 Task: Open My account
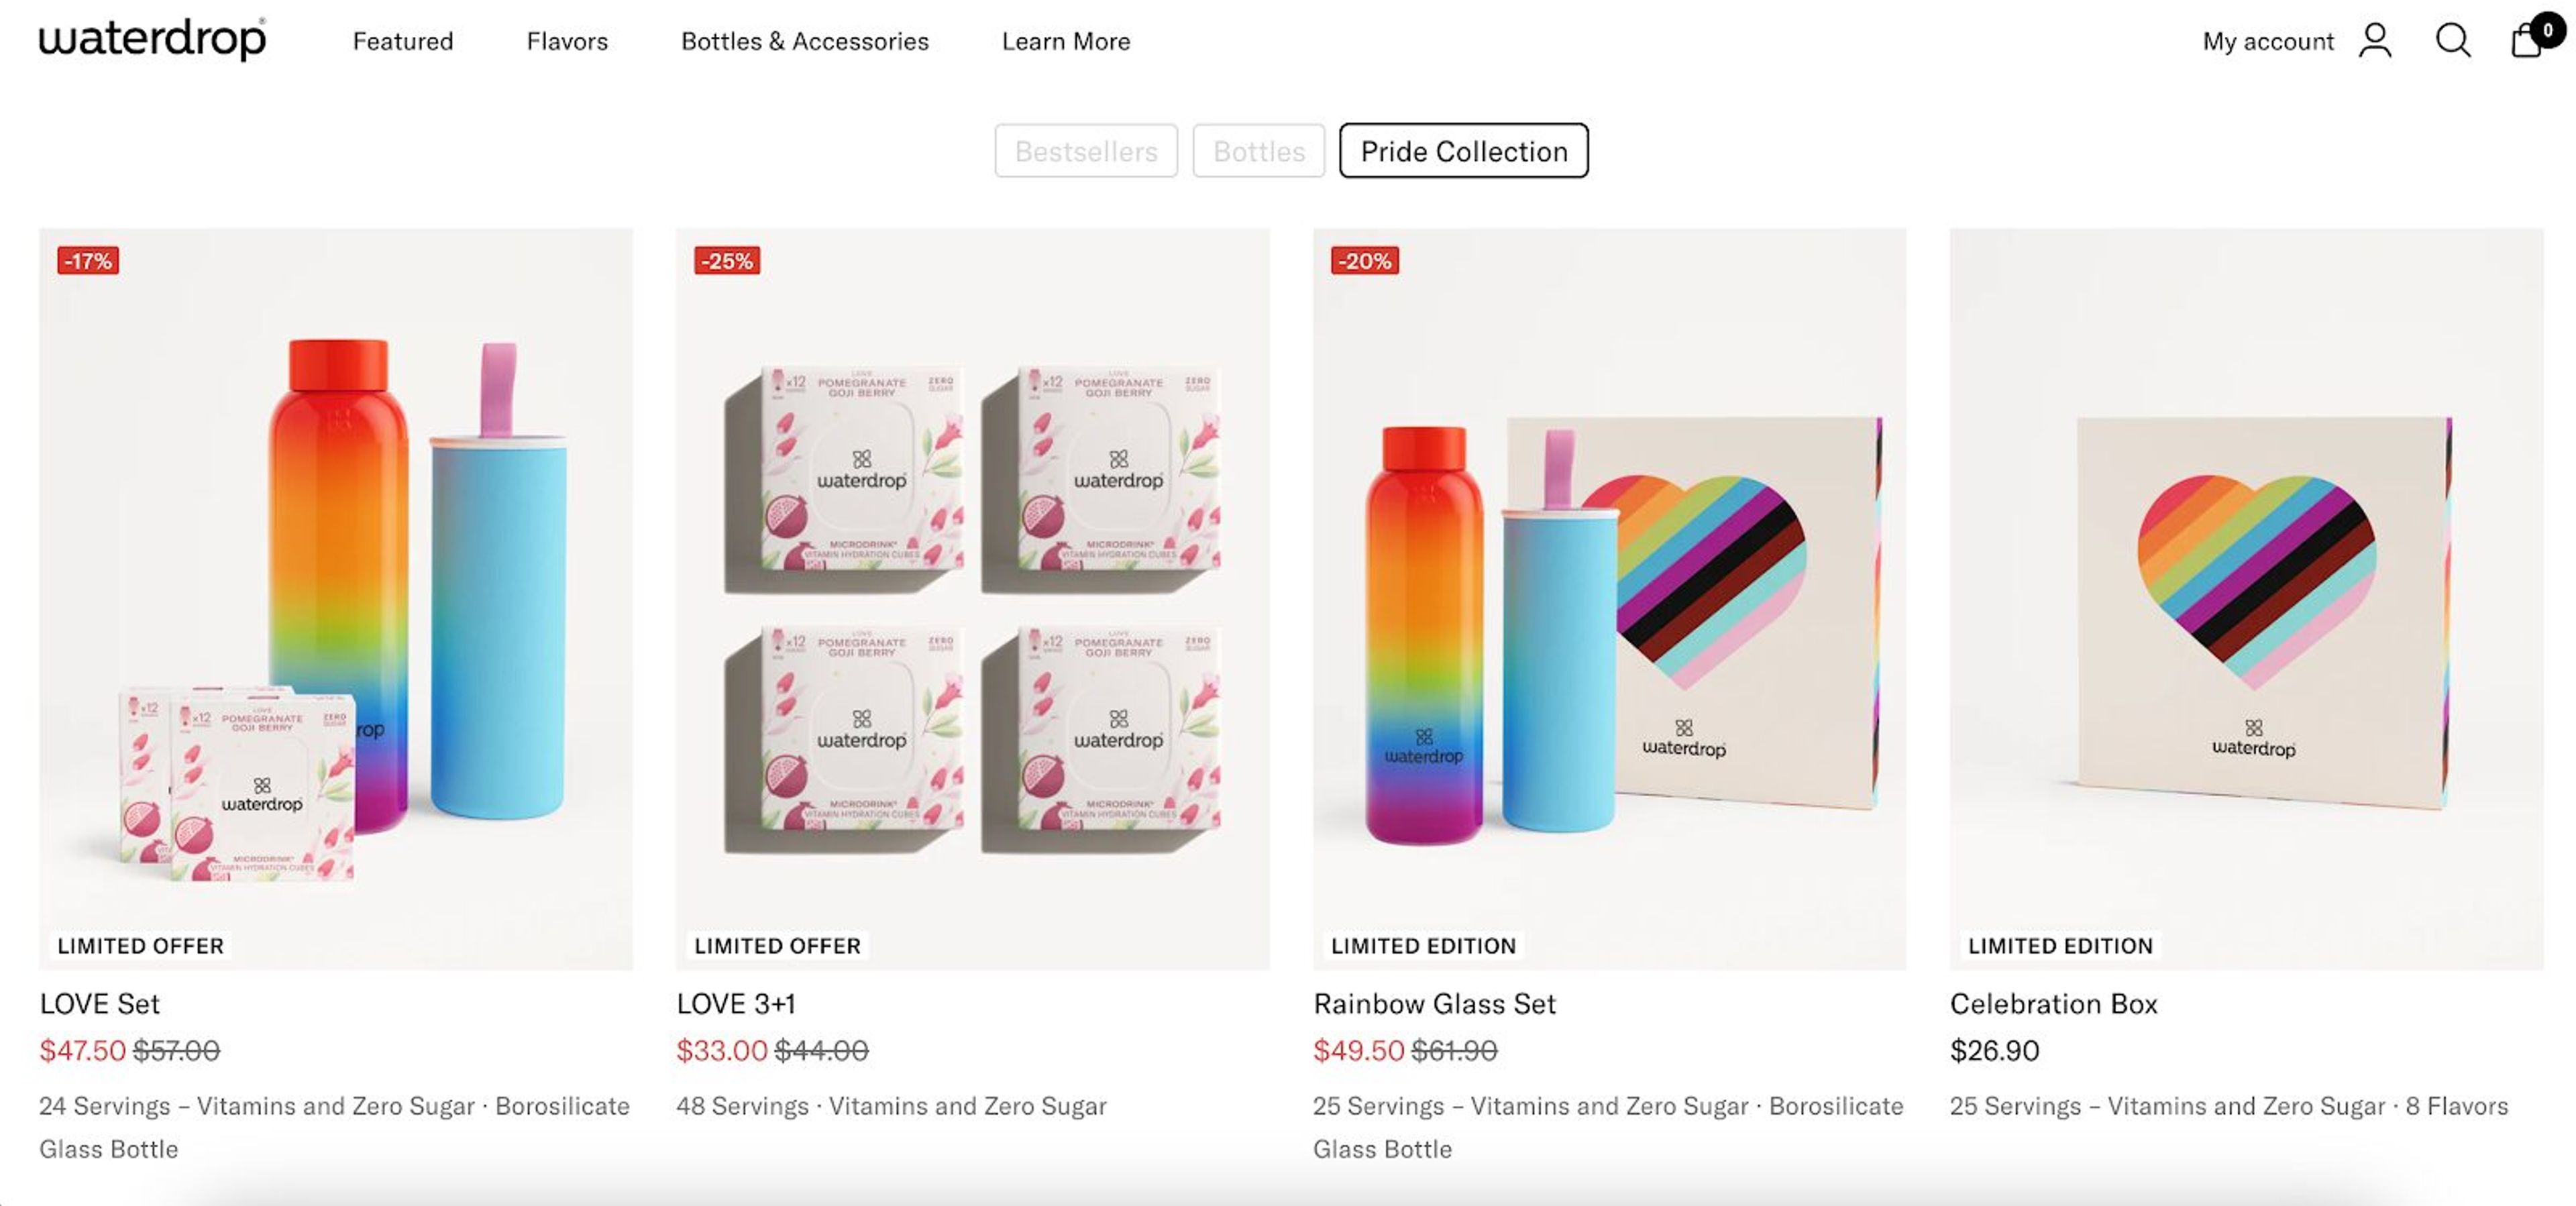tap(2267, 41)
